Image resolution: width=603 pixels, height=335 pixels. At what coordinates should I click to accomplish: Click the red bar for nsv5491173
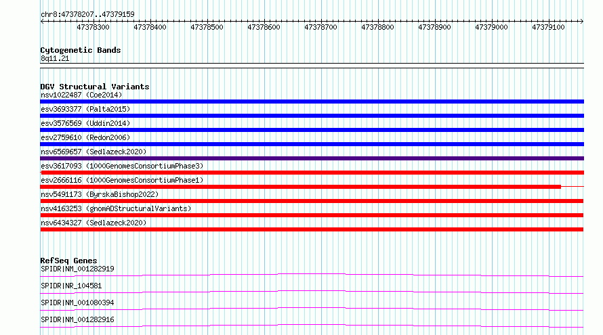312,201
